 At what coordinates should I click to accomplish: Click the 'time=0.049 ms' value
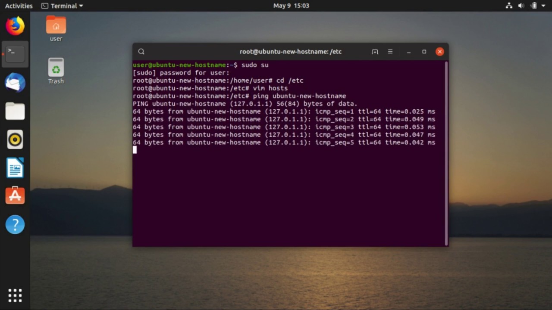pos(410,119)
